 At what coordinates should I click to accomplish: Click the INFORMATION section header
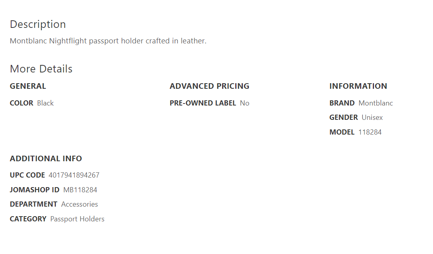click(x=358, y=86)
